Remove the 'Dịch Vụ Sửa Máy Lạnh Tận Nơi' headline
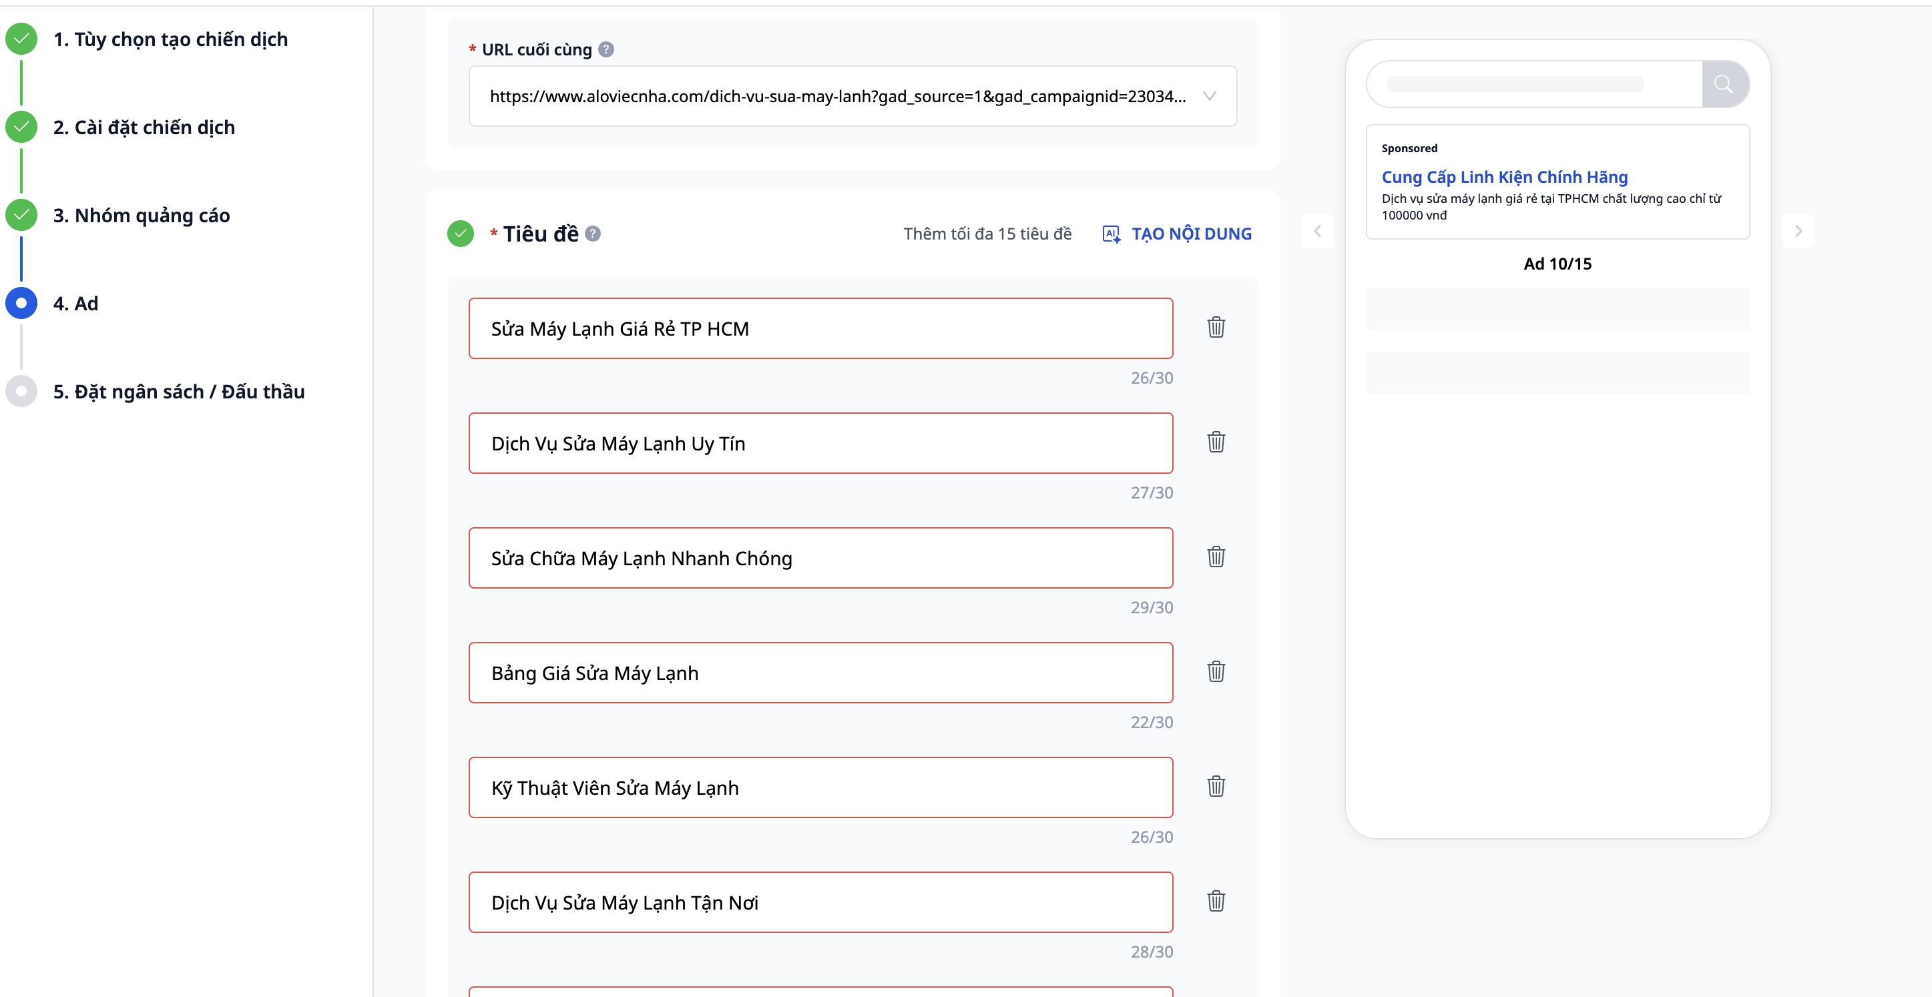 1216,901
